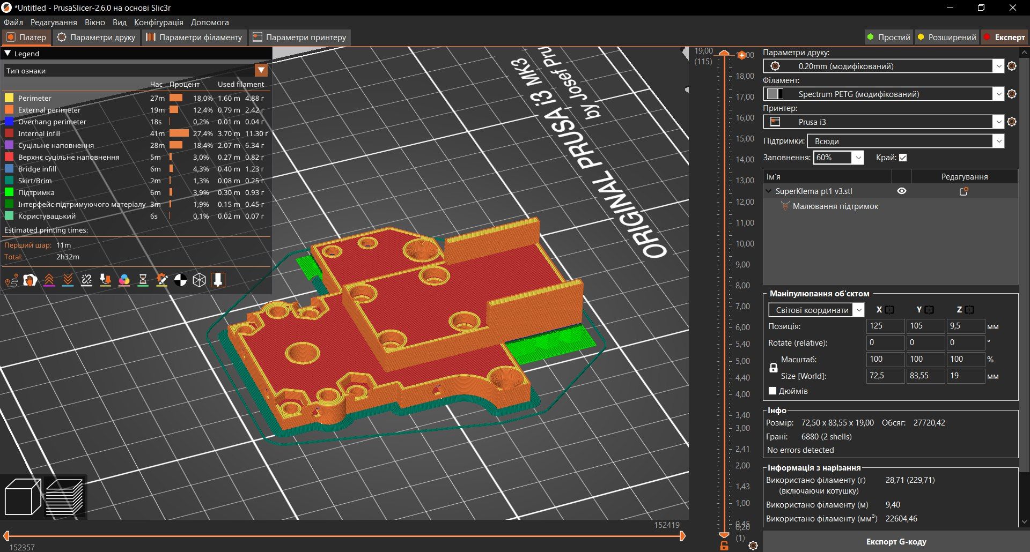
Task: Open Конфігурація menu
Action: (159, 23)
